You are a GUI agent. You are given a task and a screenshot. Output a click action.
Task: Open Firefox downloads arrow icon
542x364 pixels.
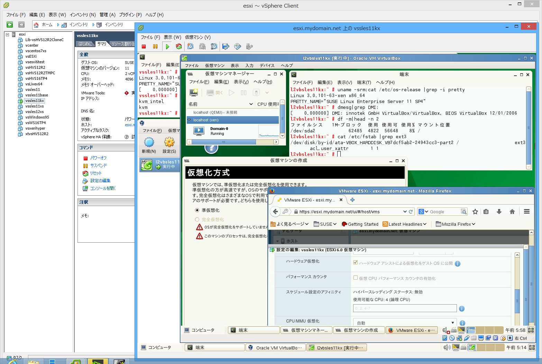coord(499,212)
